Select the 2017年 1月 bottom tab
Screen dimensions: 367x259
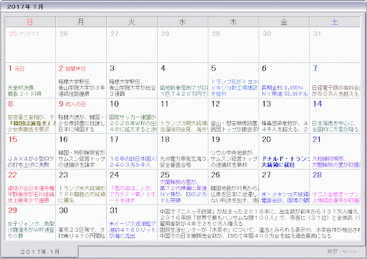pos(40,252)
